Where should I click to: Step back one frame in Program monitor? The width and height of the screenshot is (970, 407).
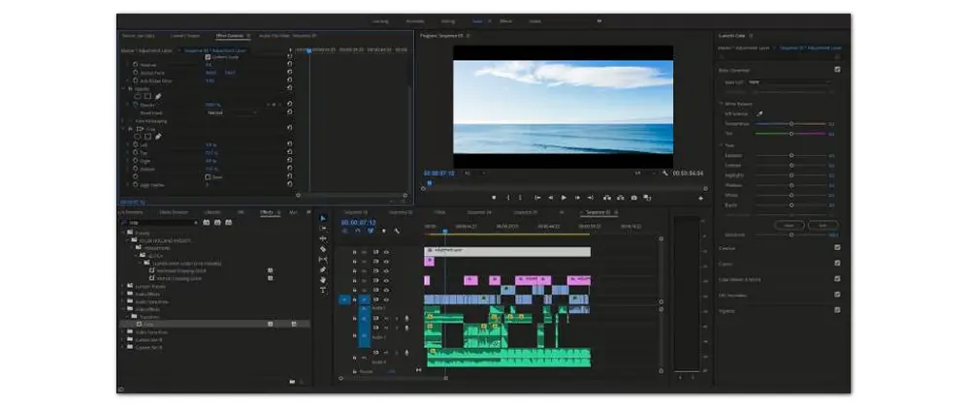[x=551, y=198]
